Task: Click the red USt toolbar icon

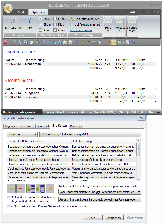Action: tap(108, 42)
